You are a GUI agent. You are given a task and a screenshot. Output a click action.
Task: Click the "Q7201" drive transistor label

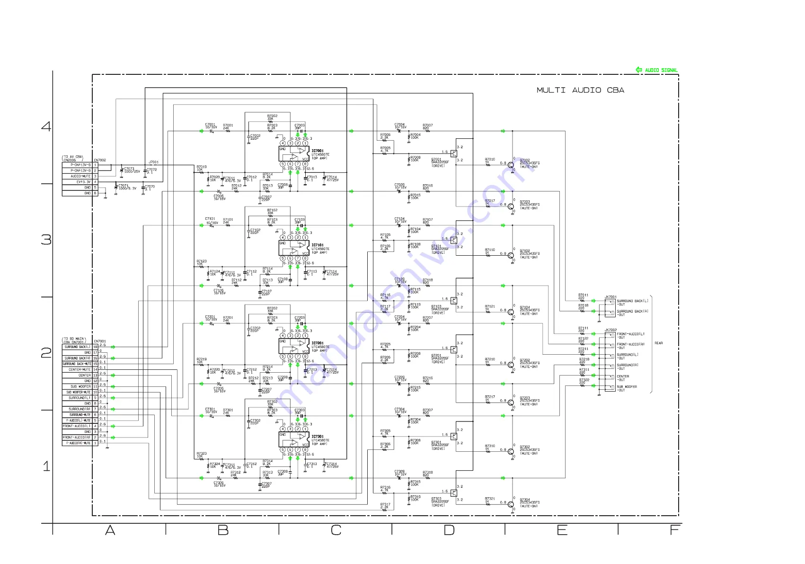coord(436,356)
